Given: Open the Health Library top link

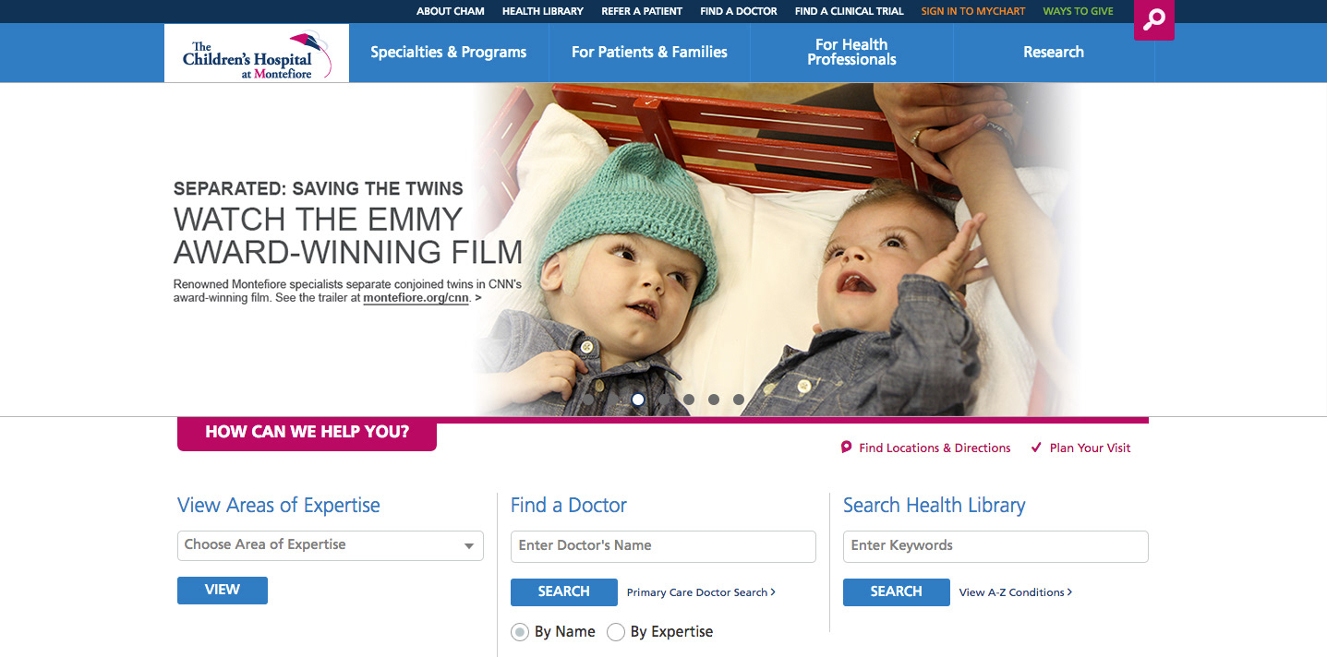Looking at the screenshot, I should coord(543,11).
